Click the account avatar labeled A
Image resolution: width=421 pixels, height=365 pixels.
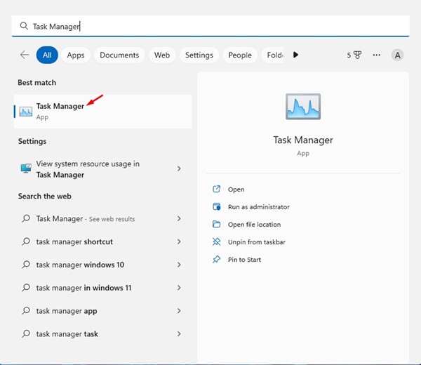pyautogui.click(x=397, y=55)
